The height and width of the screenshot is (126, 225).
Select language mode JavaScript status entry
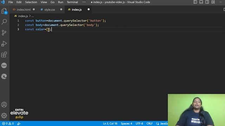162,124
